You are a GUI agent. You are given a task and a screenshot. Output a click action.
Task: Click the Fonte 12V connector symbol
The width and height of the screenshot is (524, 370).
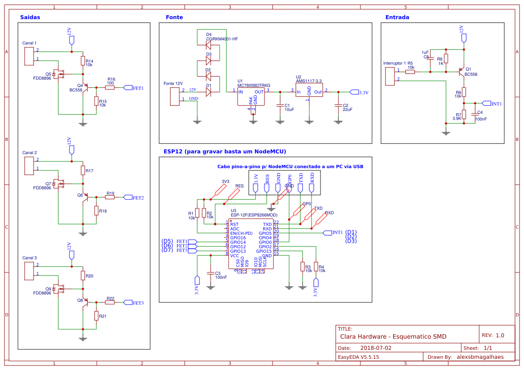[x=174, y=95]
